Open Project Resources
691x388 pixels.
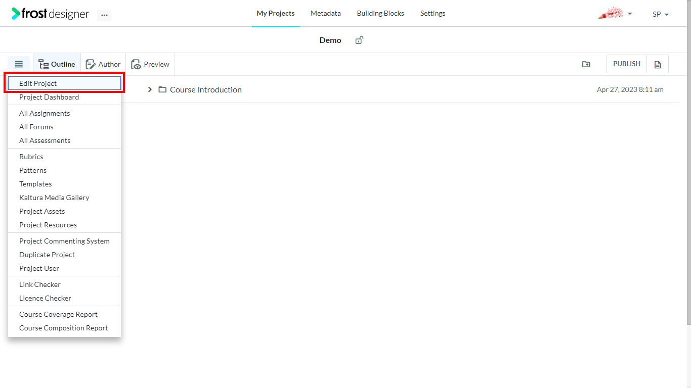[x=64, y=225]
